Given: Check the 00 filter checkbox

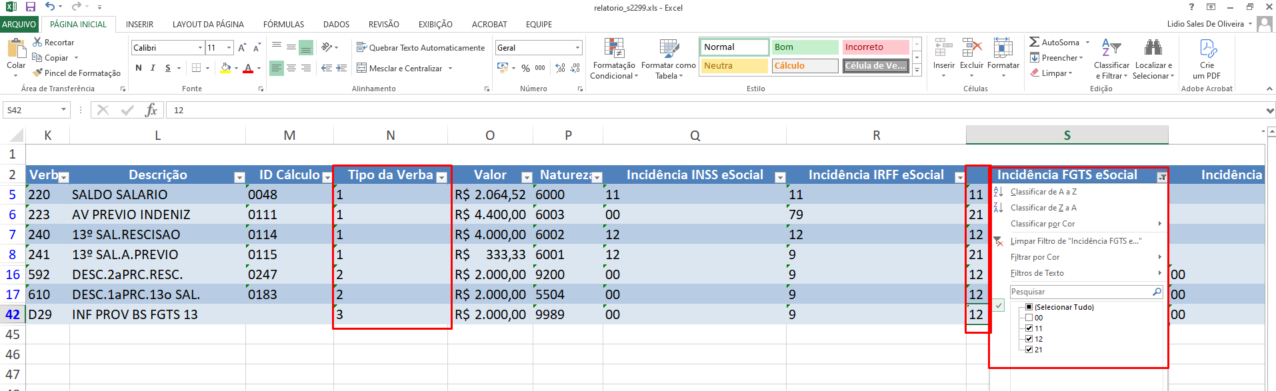Looking at the screenshot, I should coord(1029,318).
